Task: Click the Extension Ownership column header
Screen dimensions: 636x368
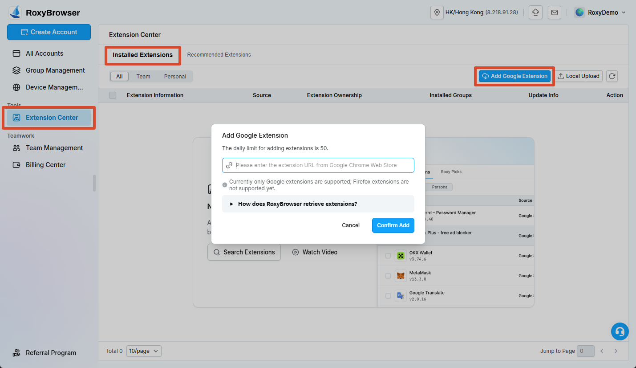Action: click(x=334, y=95)
